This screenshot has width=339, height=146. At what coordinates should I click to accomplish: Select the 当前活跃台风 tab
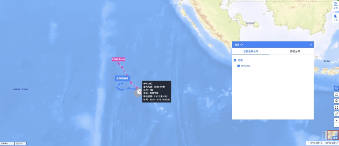251,52
